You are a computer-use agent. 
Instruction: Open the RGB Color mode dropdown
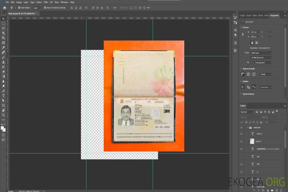(x=261, y=53)
